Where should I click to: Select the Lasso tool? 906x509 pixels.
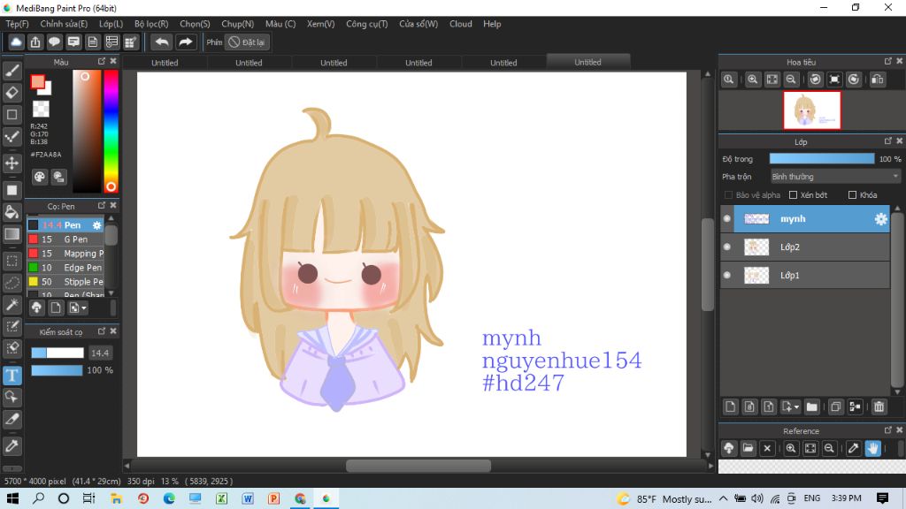12,283
